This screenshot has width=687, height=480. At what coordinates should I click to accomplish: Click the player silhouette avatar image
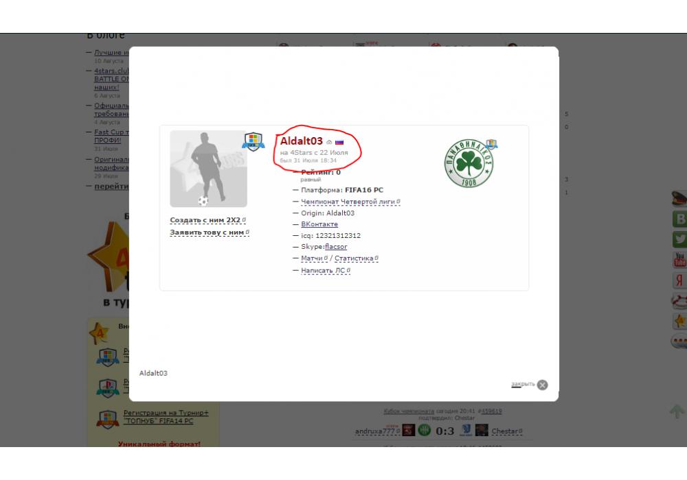pos(208,169)
